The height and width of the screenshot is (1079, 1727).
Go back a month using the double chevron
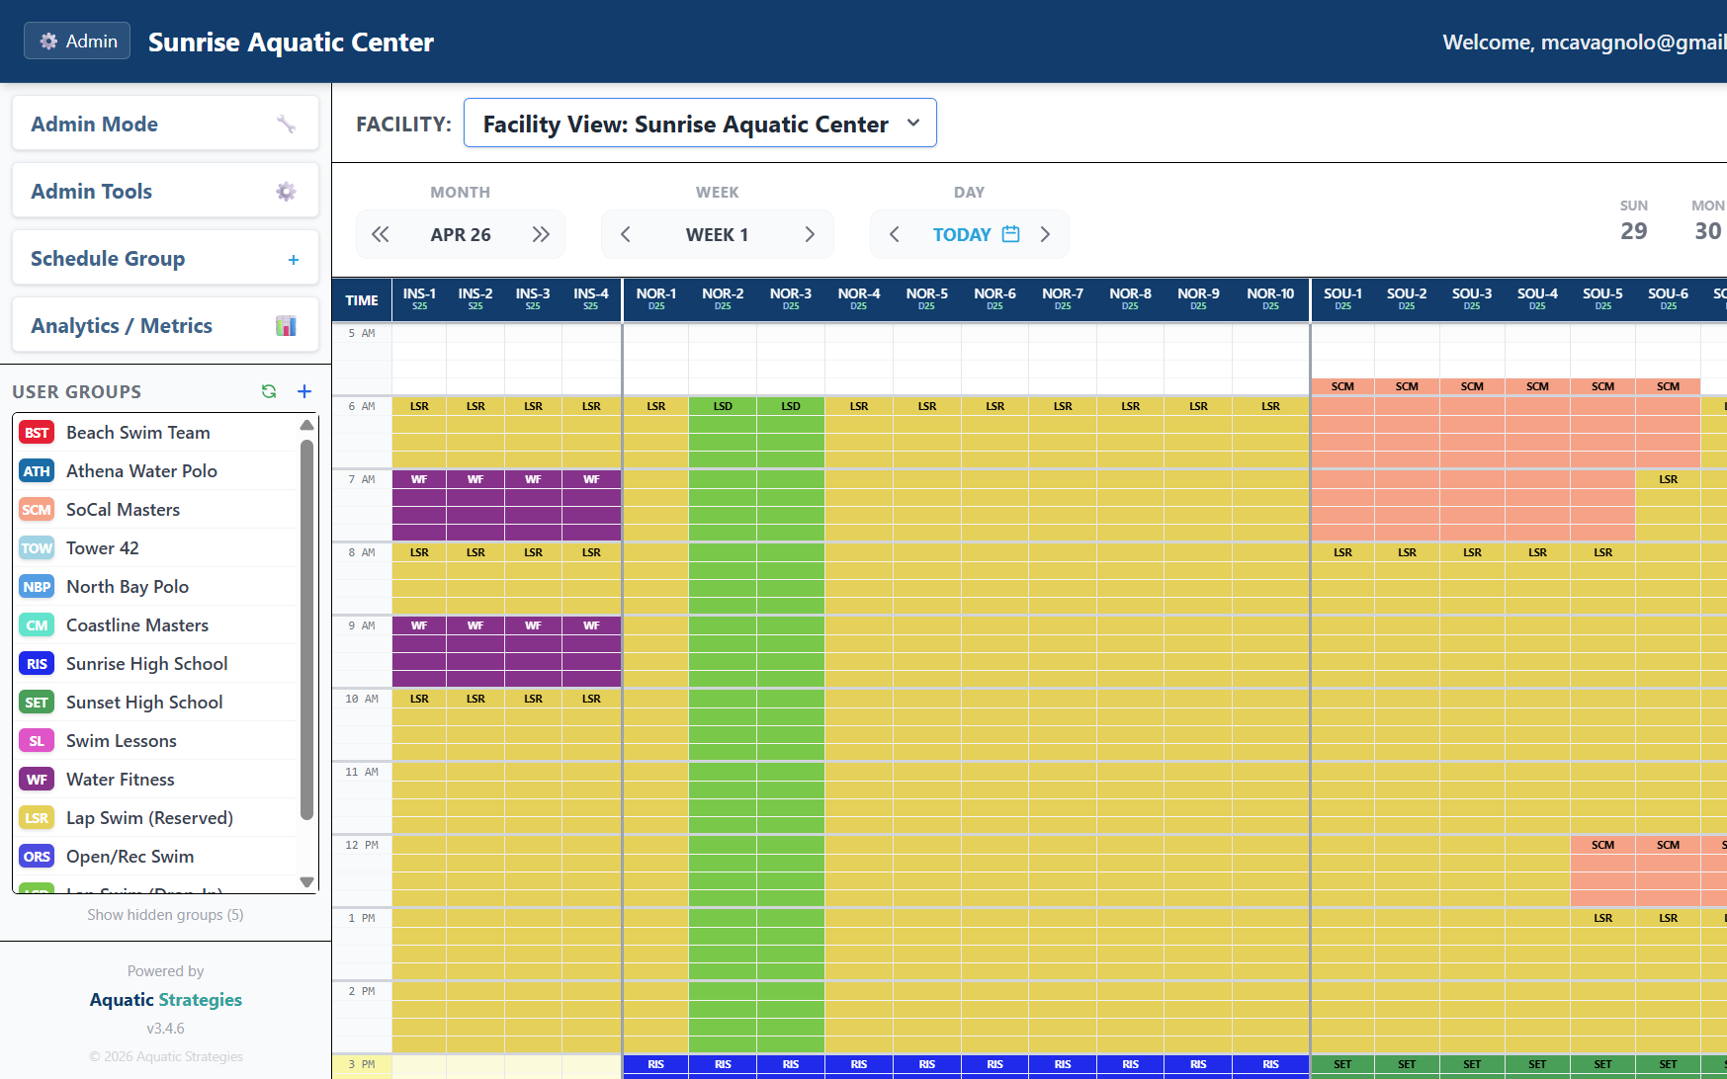tap(381, 234)
